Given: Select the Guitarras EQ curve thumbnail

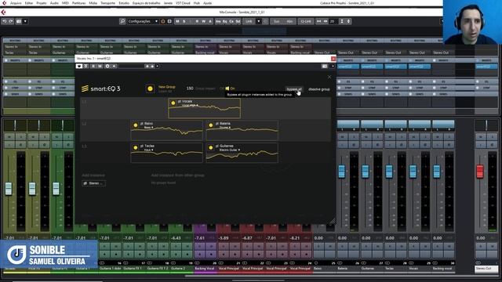Looking at the screenshot, I should click(x=242, y=153).
